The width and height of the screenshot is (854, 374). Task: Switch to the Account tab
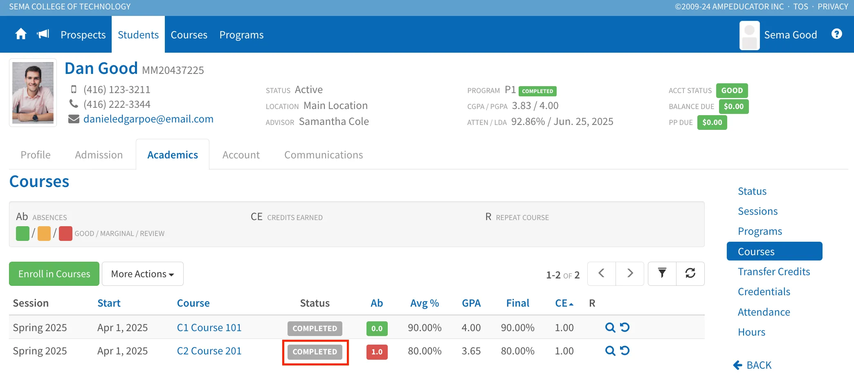point(241,155)
